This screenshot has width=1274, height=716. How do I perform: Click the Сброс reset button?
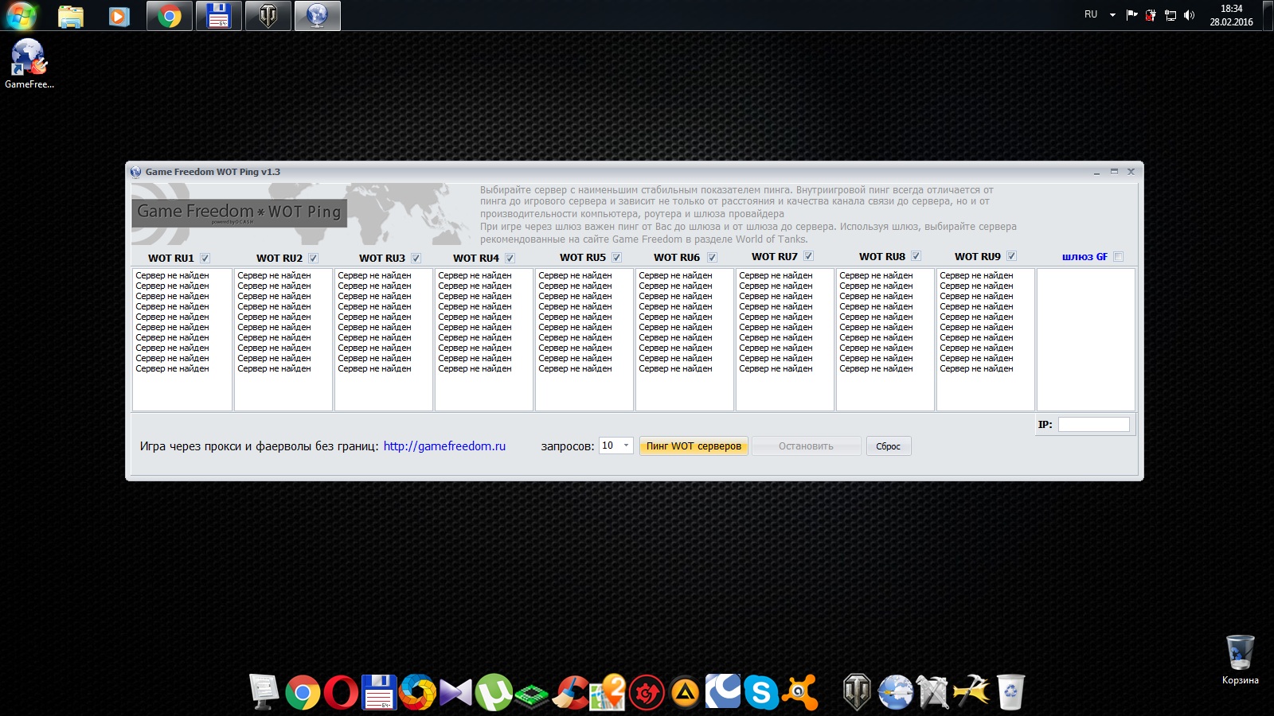[888, 446]
